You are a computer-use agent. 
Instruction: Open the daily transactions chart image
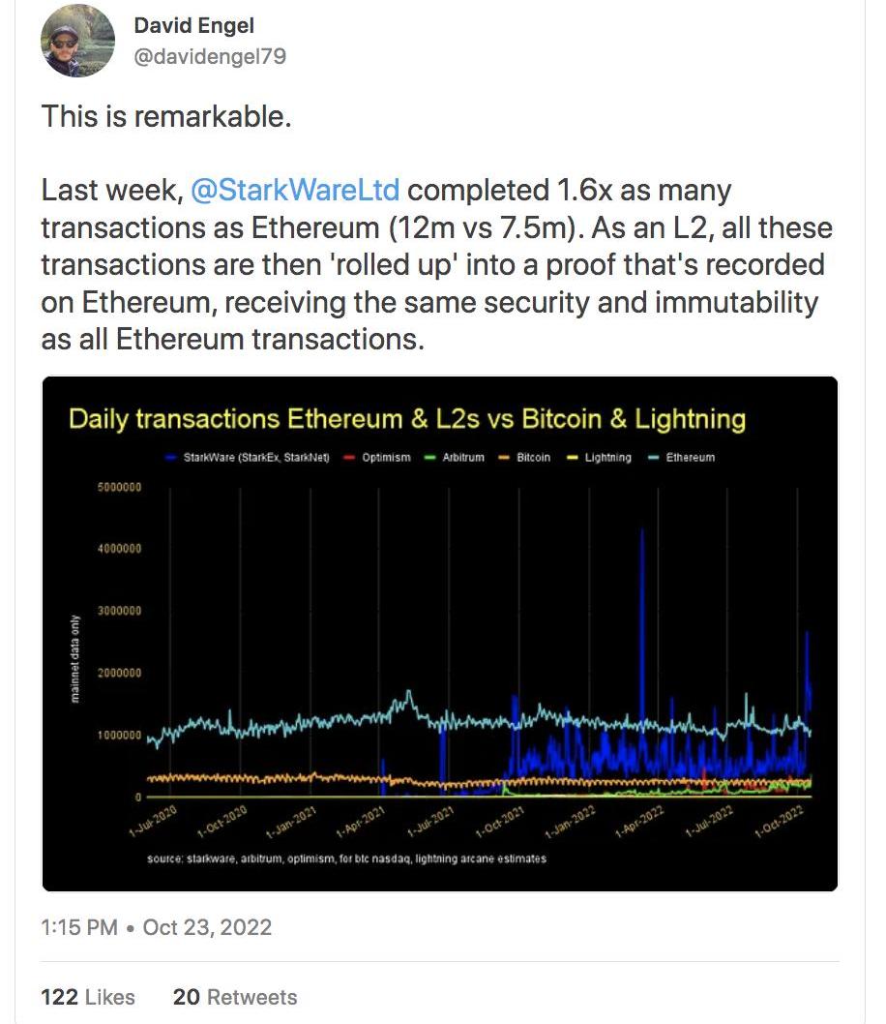(x=440, y=634)
